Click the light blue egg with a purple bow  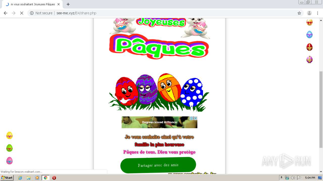[x=309, y=34]
